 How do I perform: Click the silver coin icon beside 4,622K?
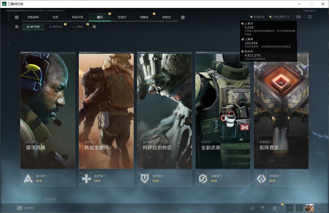[251, 17]
